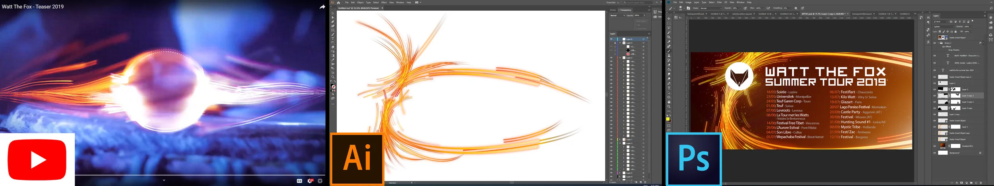The width and height of the screenshot is (994, 186).
Task: Select Layer 2 copy in Photoshop layers
Action: 960,114
